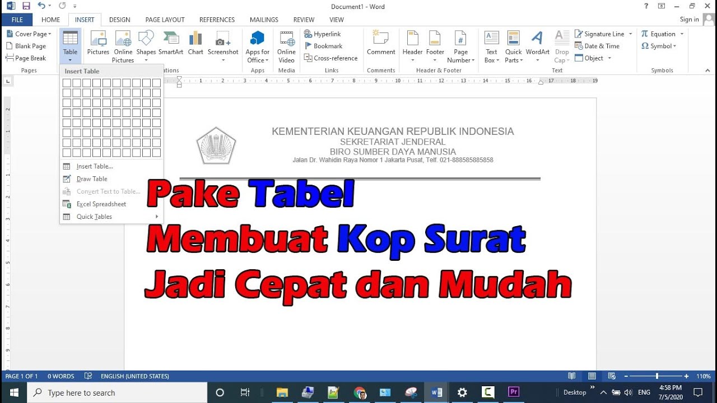
Task: Expand the Table dropdown button
Action: pos(70,47)
